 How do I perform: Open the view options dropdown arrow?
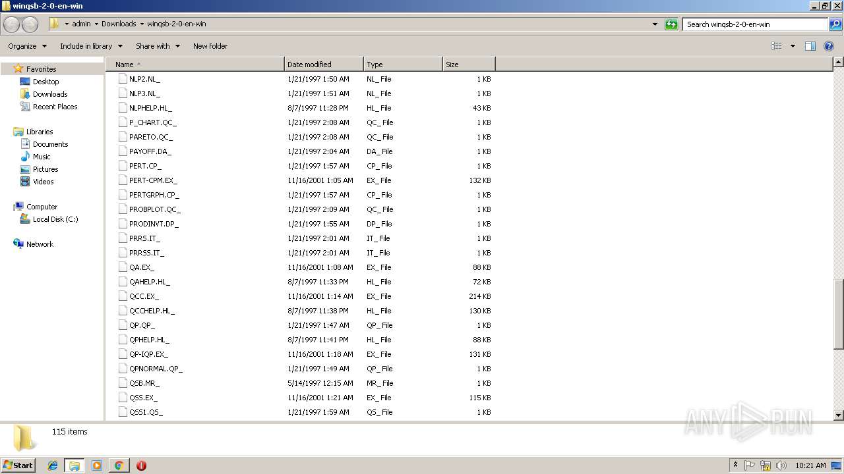793,46
